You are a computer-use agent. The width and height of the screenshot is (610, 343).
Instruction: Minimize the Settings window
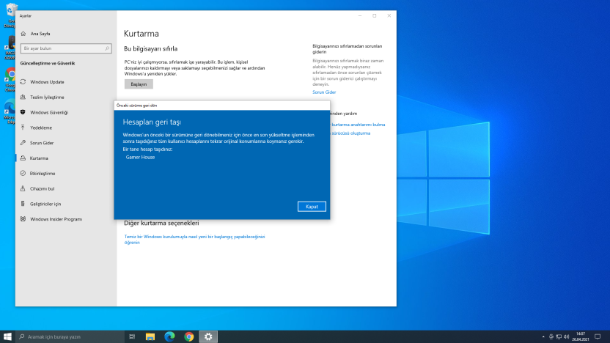pos(360,16)
